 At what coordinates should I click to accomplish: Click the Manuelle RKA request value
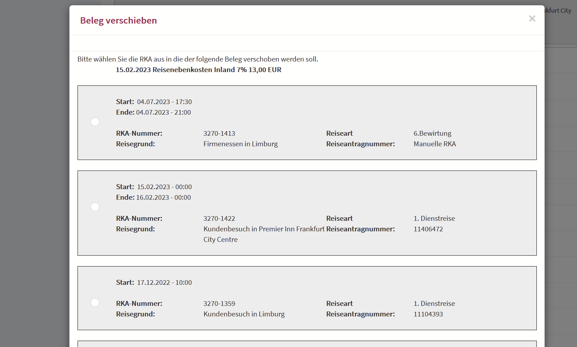[435, 144]
